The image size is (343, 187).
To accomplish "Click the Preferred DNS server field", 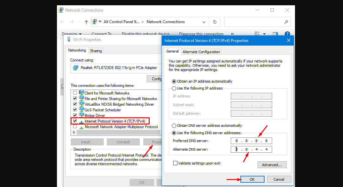I will pyautogui.click(x=251, y=141).
